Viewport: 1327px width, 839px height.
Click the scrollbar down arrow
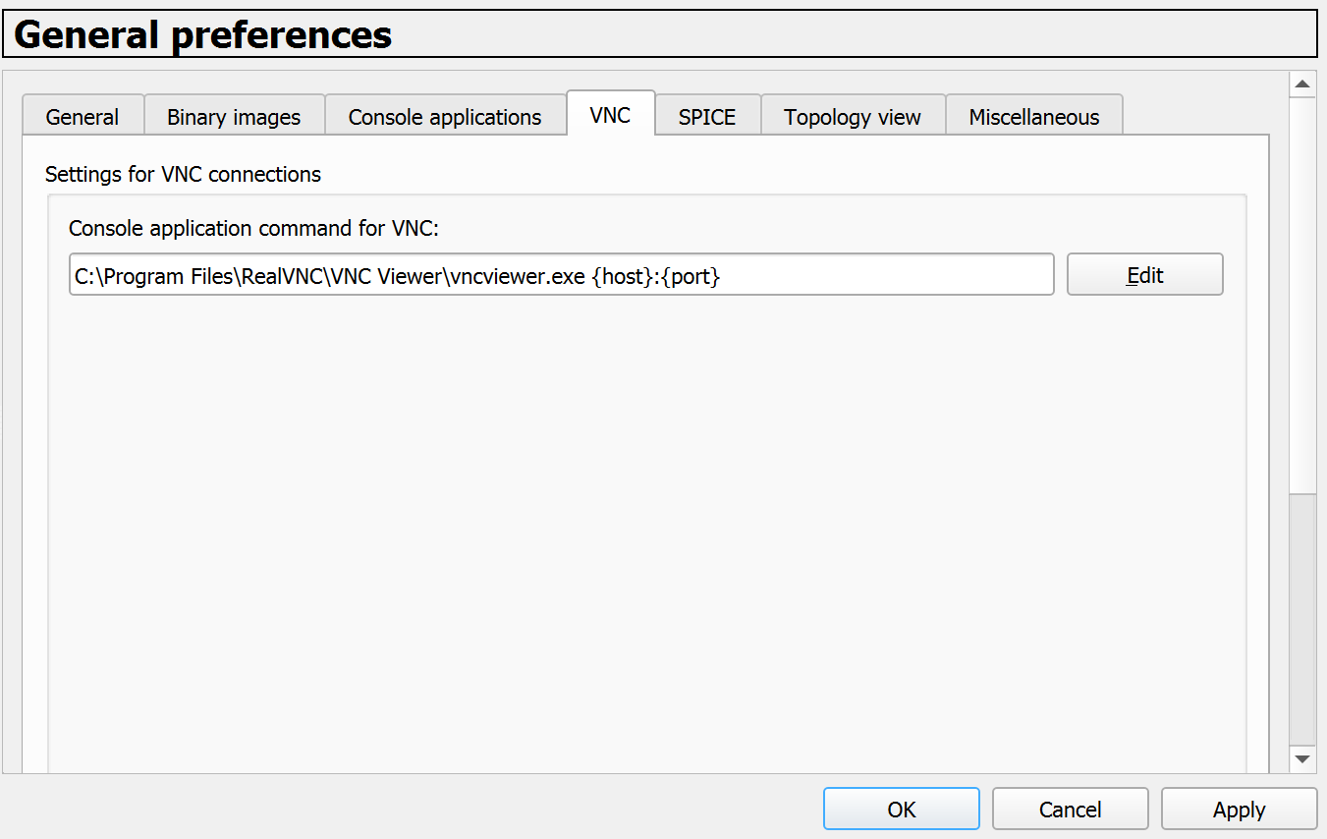pos(1302,758)
